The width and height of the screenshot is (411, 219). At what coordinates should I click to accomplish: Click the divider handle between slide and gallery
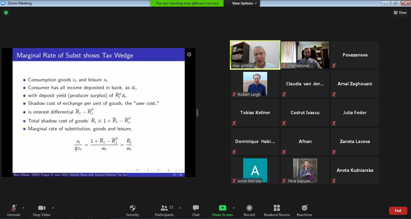pyautogui.click(x=197, y=113)
